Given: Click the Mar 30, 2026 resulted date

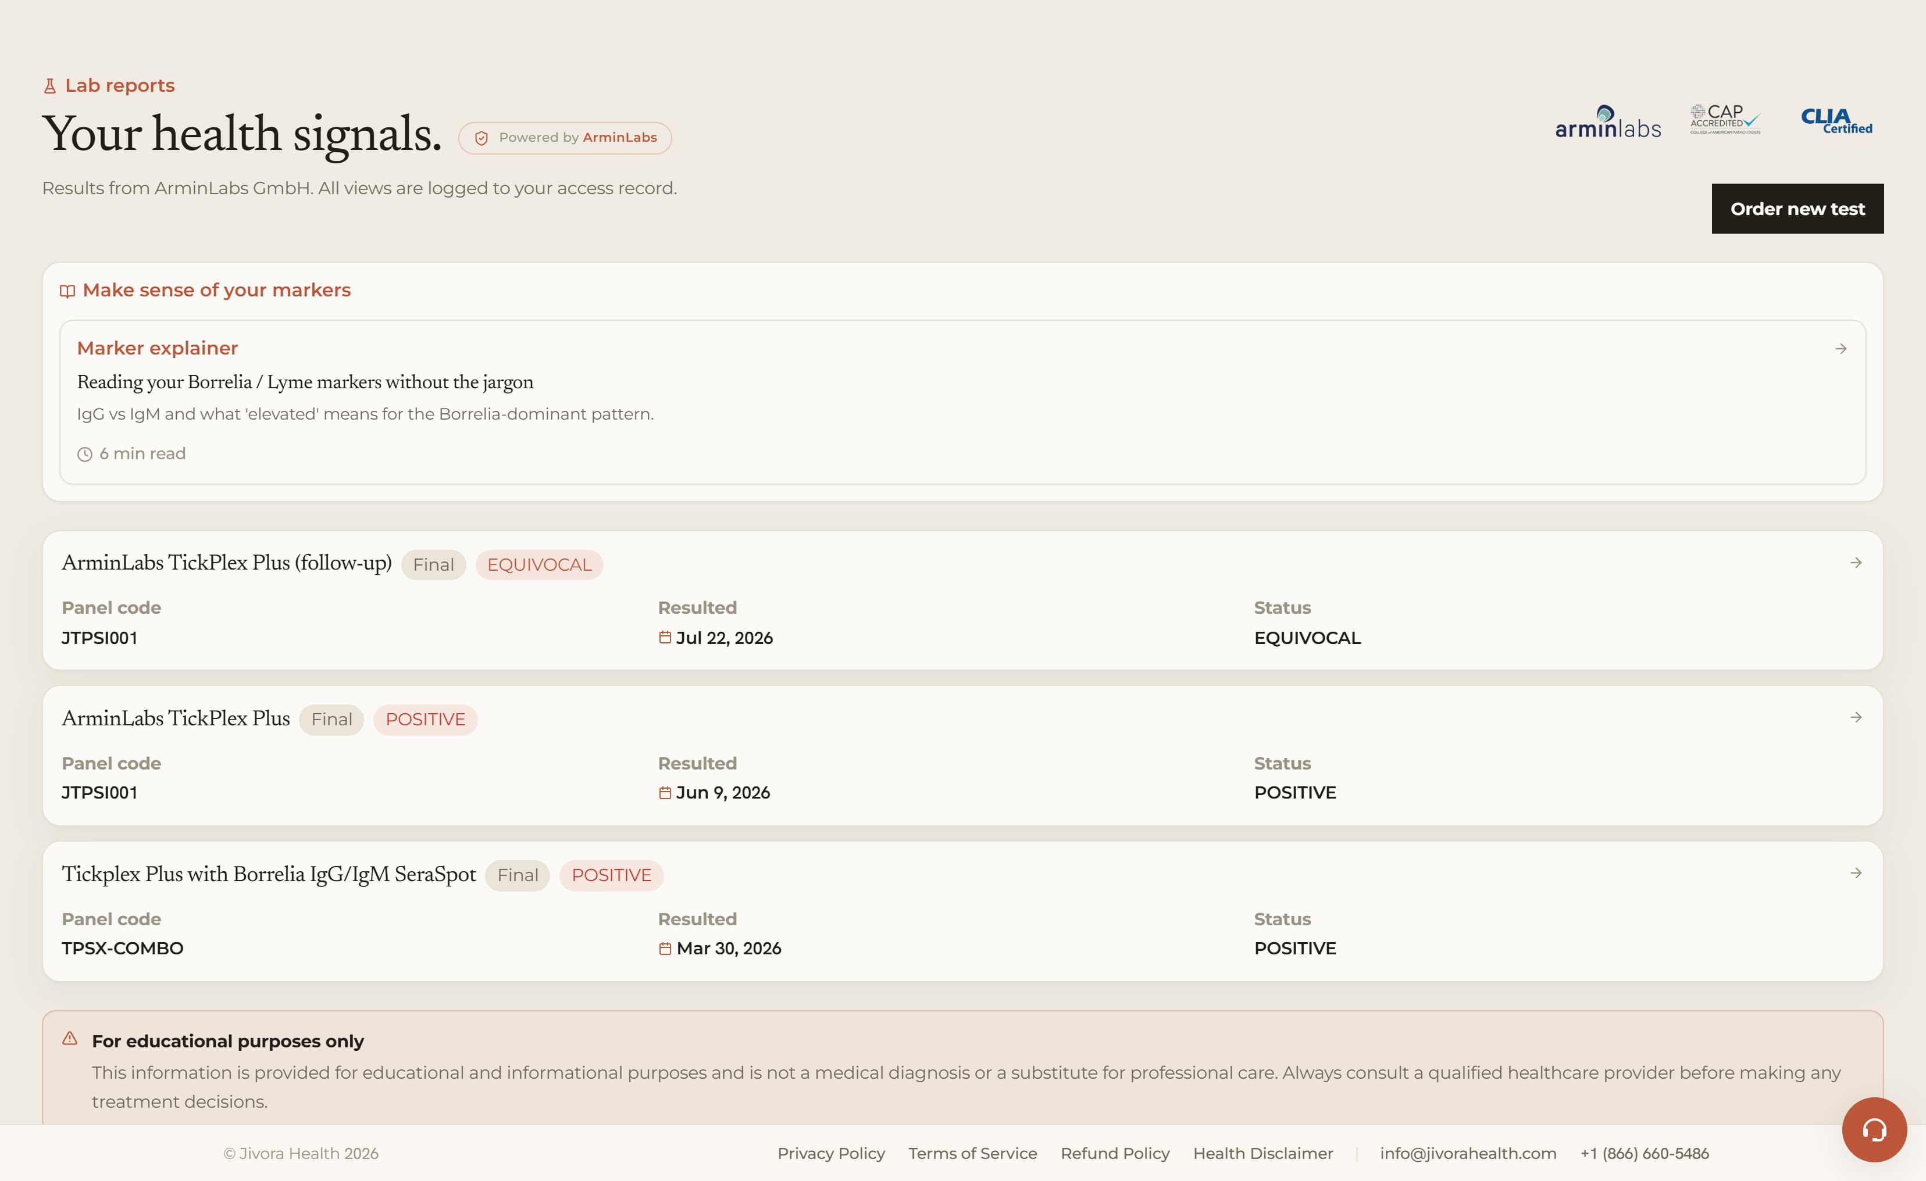Looking at the screenshot, I should [x=729, y=949].
